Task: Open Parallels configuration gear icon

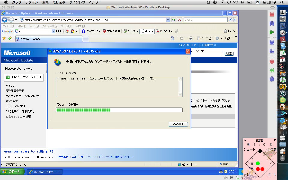Action: pos(272,79)
